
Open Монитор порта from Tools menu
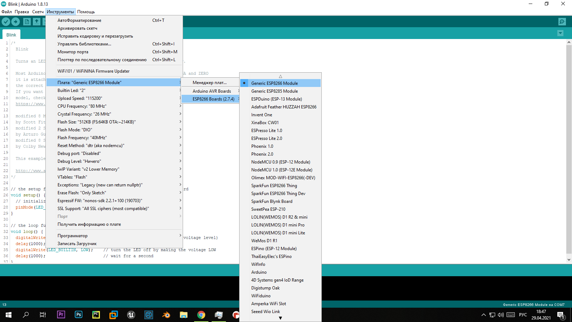pos(114,52)
